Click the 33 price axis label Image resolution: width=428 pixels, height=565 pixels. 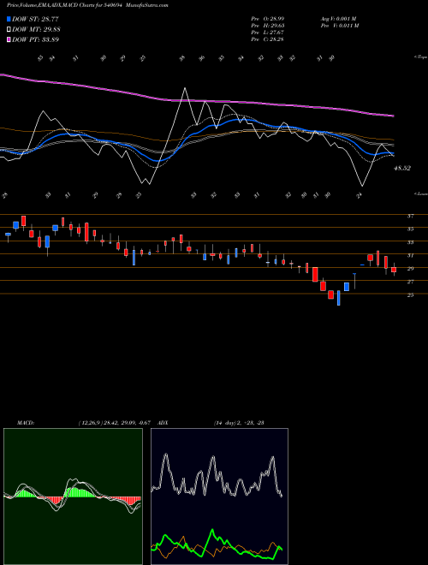pyautogui.click(x=410, y=242)
